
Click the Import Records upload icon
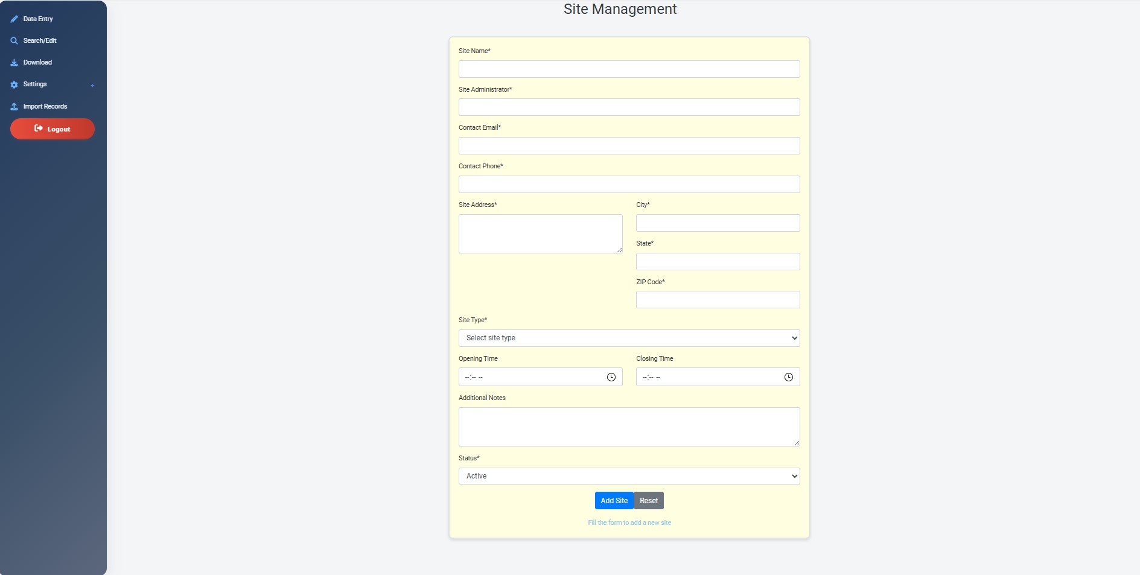14,107
